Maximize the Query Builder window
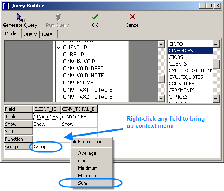Image resolution: width=224 pixels, height=191 pixels. (x=210, y=6)
